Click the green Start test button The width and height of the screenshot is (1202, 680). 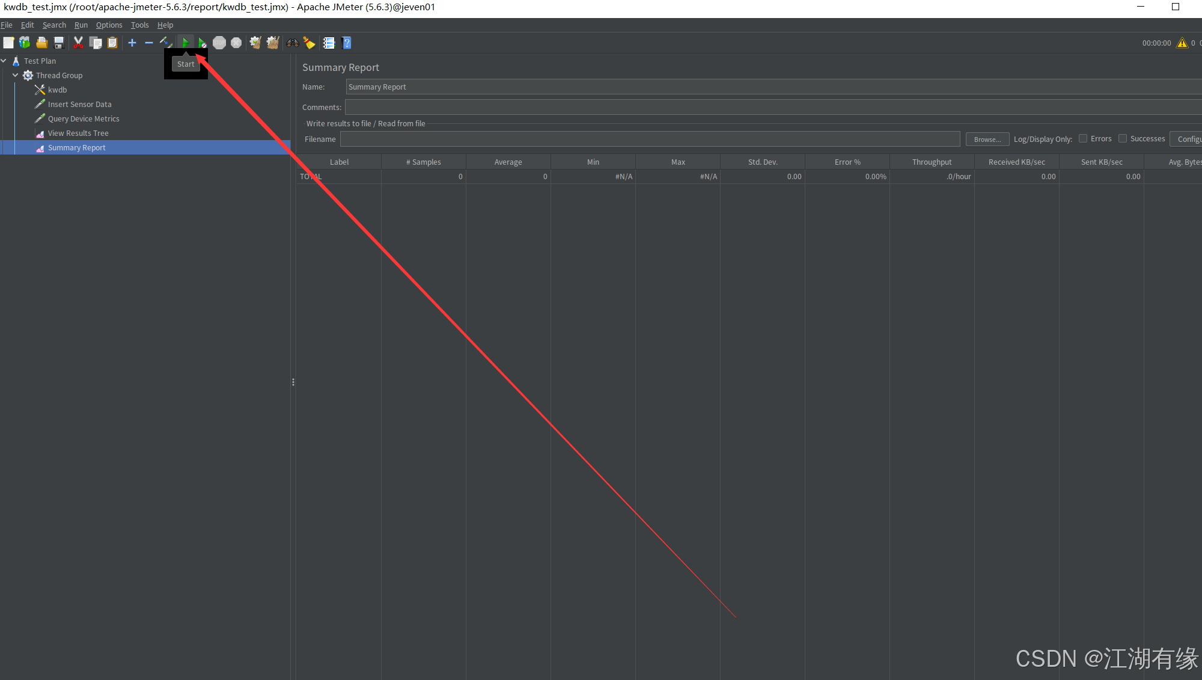point(185,43)
